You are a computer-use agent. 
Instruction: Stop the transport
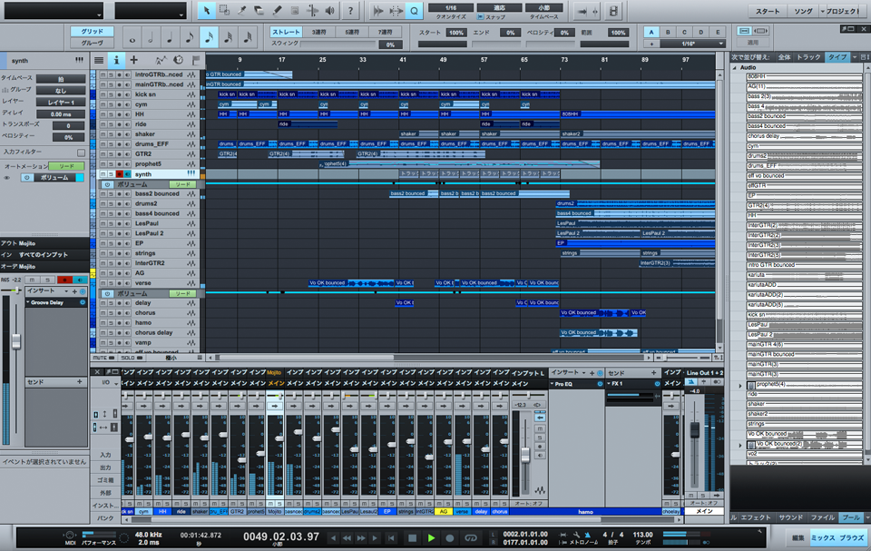click(412, 537)
